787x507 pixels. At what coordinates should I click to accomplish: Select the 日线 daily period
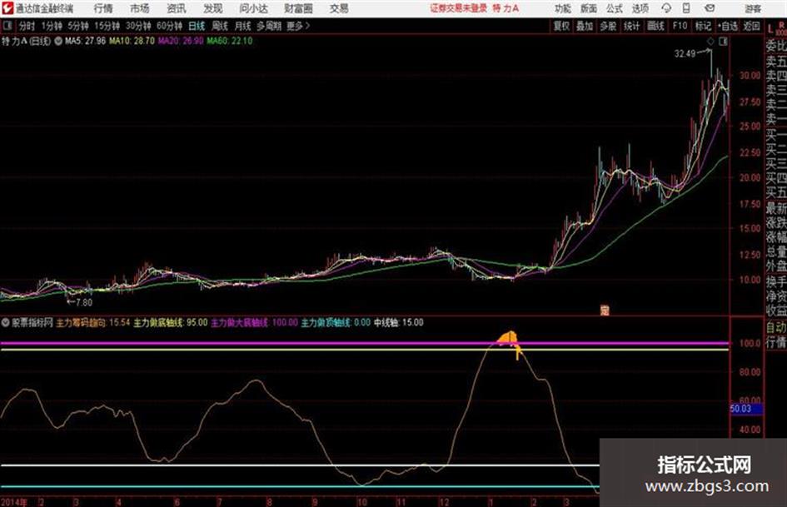[197, 26]
